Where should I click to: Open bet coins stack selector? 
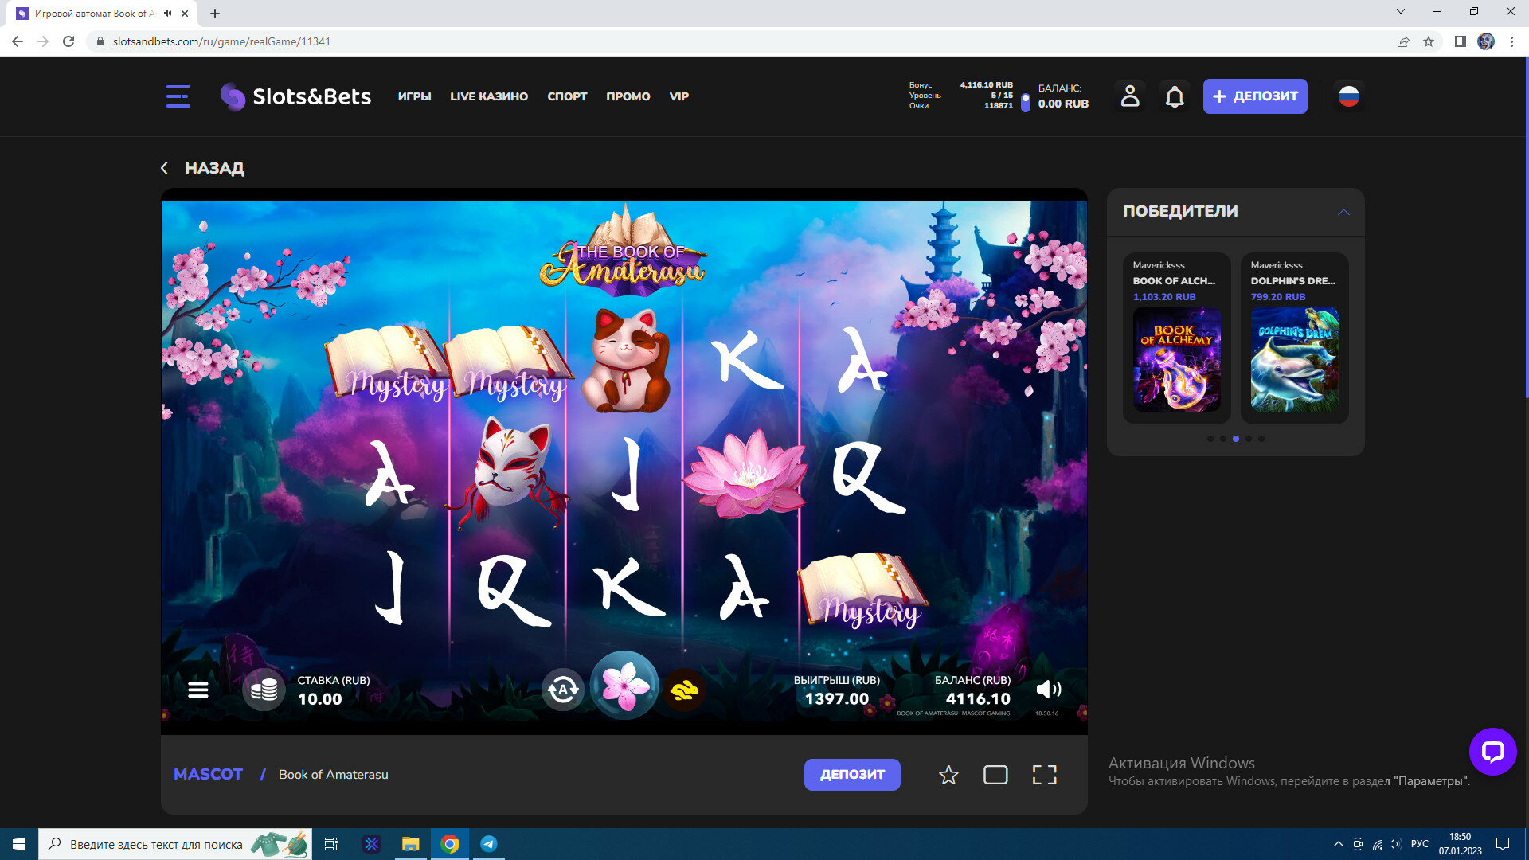pyautogui.click(x=264, y=690)
